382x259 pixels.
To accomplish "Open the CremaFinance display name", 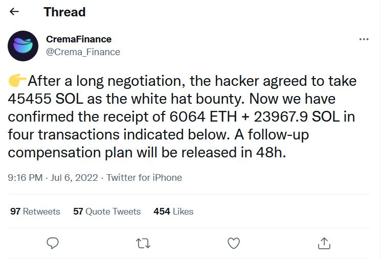I will [79, 39].
